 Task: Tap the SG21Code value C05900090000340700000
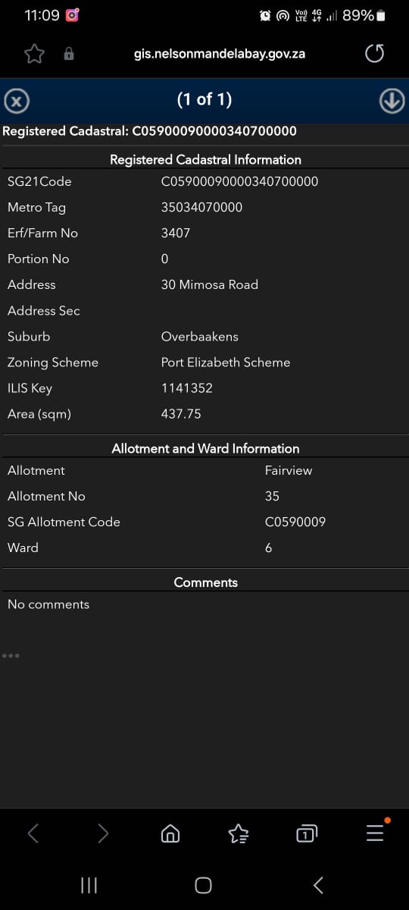click(x=239, y=181)
